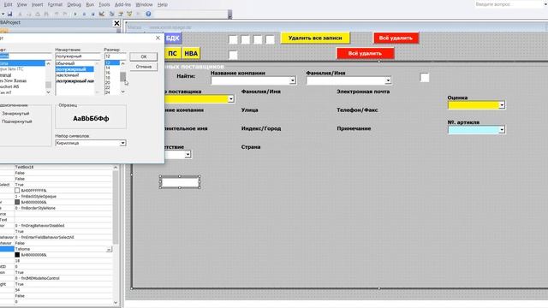Expand the Название компании search combo box
548x308 pixels.
click(x=293, y=80)
